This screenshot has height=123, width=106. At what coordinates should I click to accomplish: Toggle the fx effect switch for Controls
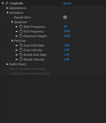[x=7, y=3]
